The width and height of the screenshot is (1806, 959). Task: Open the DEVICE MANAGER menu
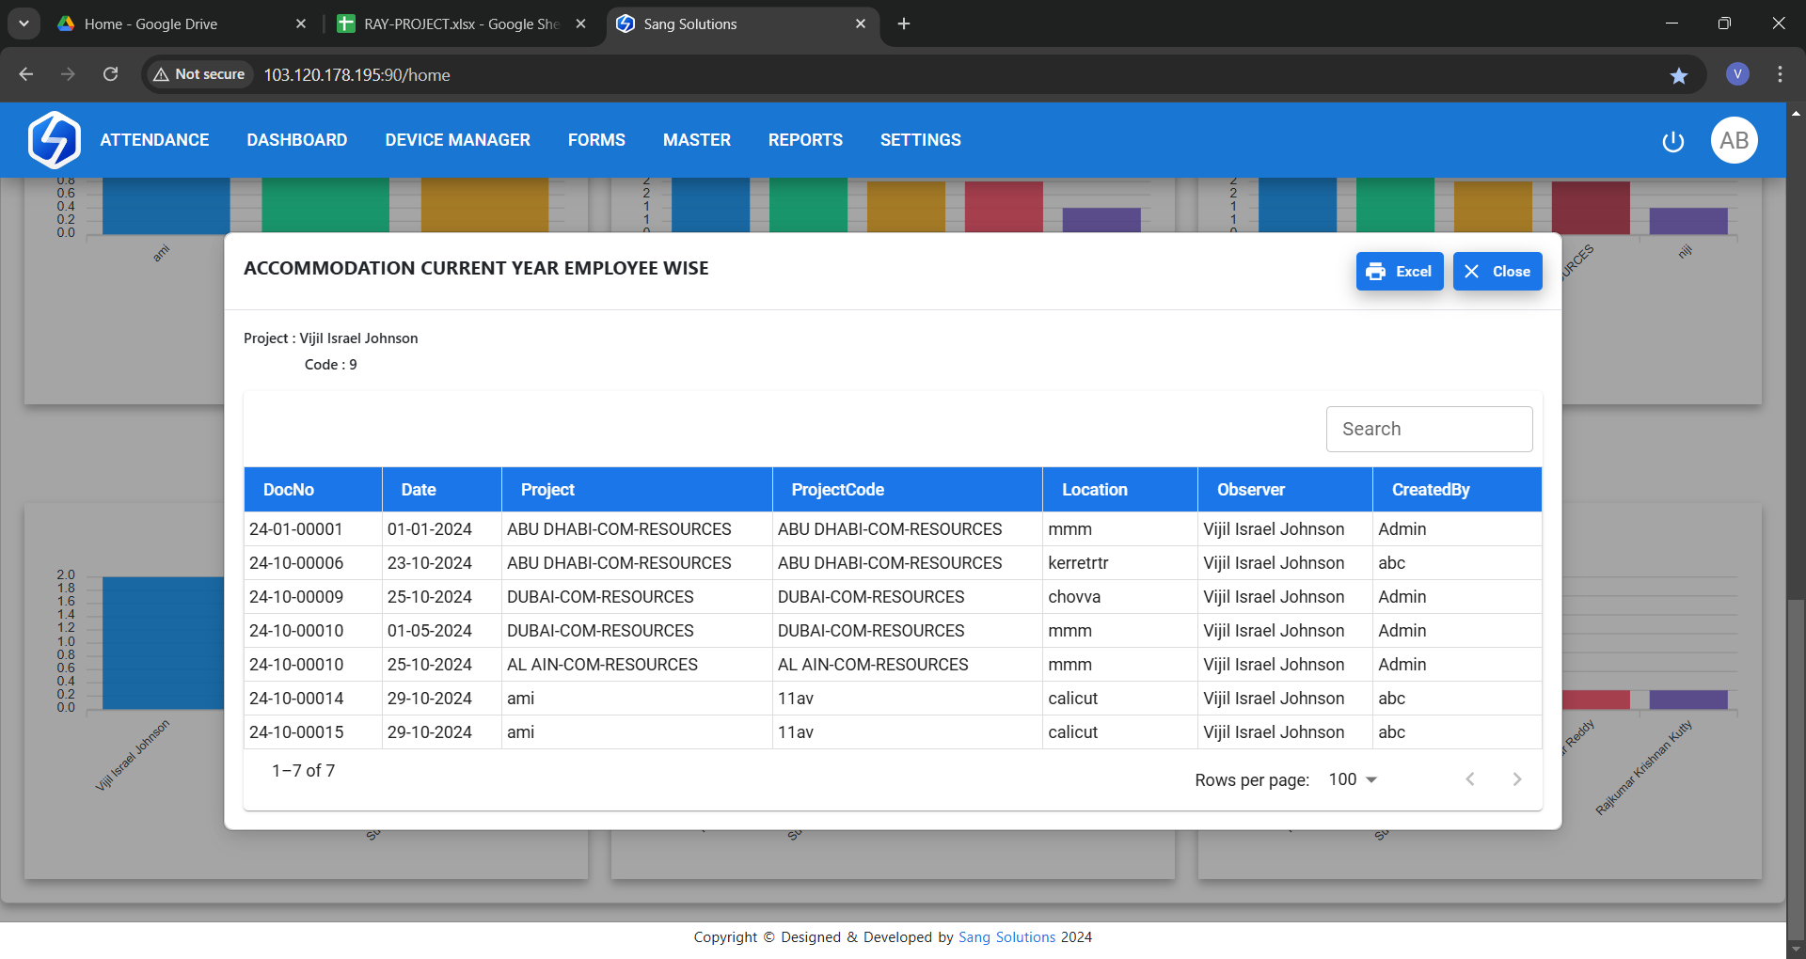457,140
